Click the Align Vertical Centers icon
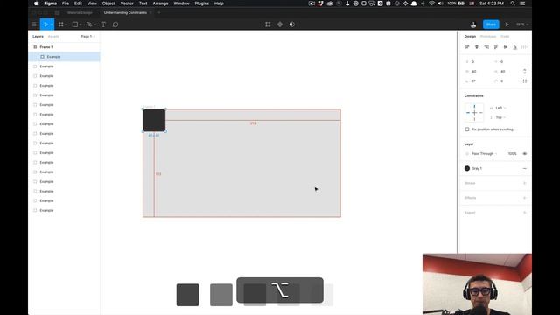Screen dimensions: 560x315 pos(506,47)
